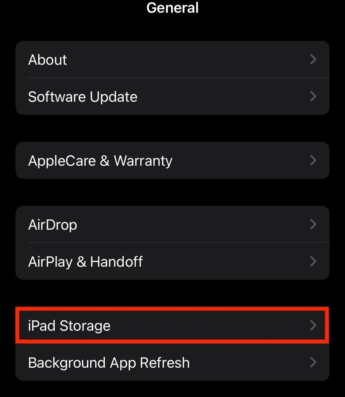Viewport: 345px width, 397px height.
Task: Click the word "Refresh" label text
Action: pos(165,363)
